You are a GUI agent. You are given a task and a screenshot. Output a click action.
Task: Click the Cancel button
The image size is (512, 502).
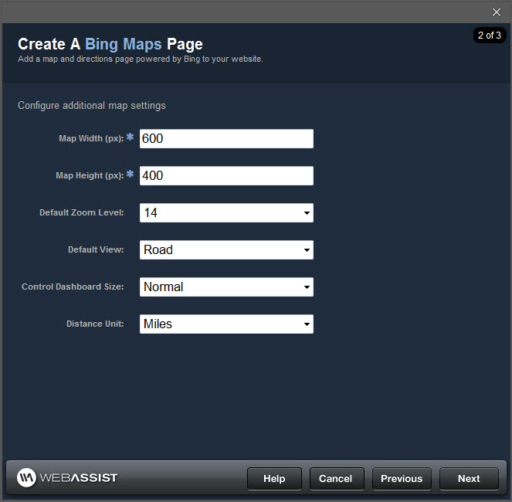pos(337,479)
